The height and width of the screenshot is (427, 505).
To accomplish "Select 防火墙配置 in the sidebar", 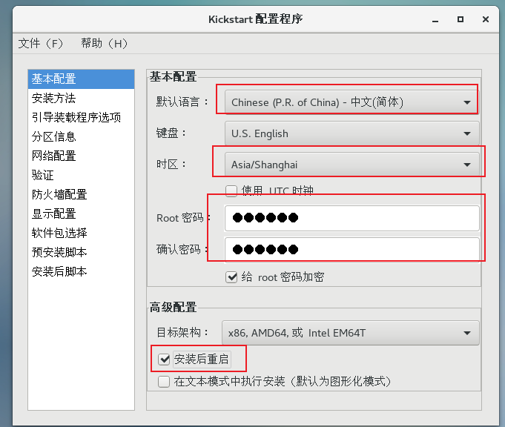I will point(81,194).
